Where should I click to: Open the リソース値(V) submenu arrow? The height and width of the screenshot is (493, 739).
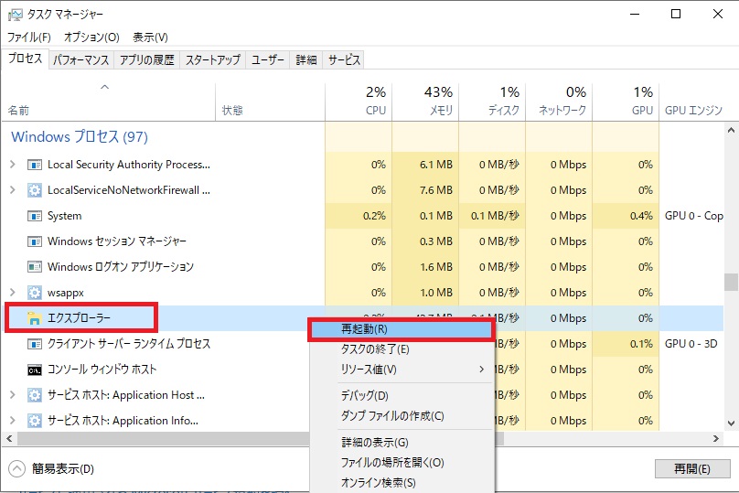(x=481, y=369)
